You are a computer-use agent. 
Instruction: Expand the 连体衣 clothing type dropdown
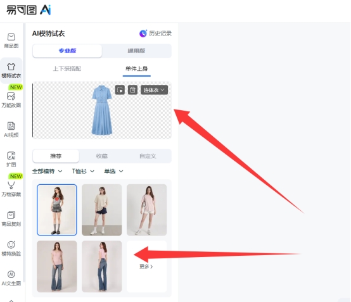(154, 90)
